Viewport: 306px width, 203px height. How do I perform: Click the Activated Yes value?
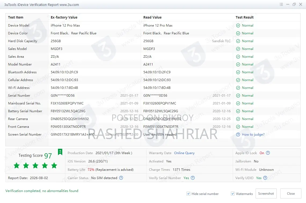169,161
